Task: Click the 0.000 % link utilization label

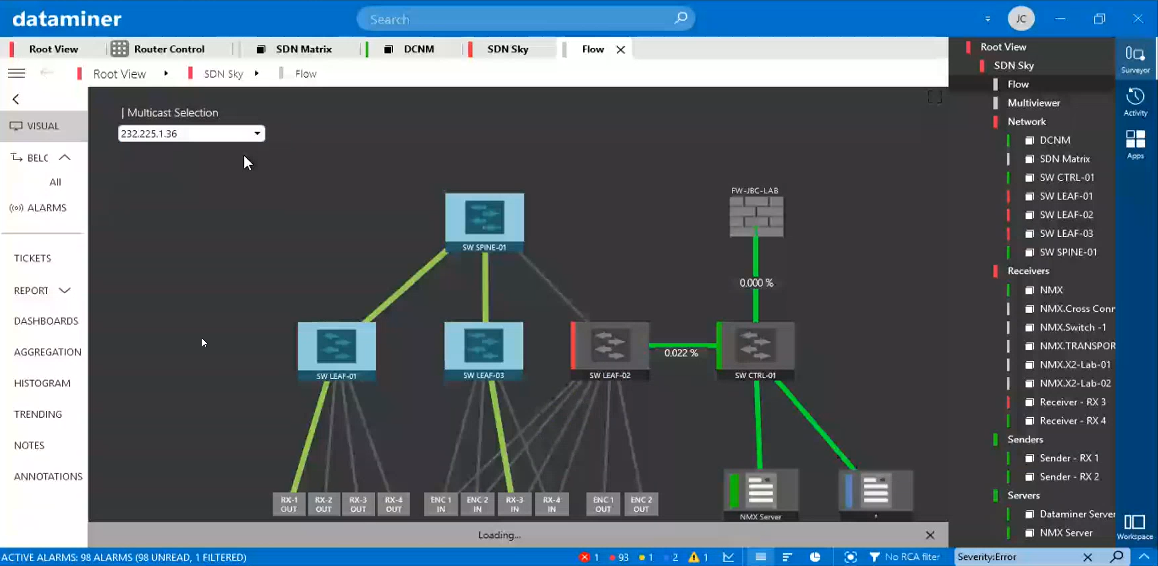Action: 756,282
